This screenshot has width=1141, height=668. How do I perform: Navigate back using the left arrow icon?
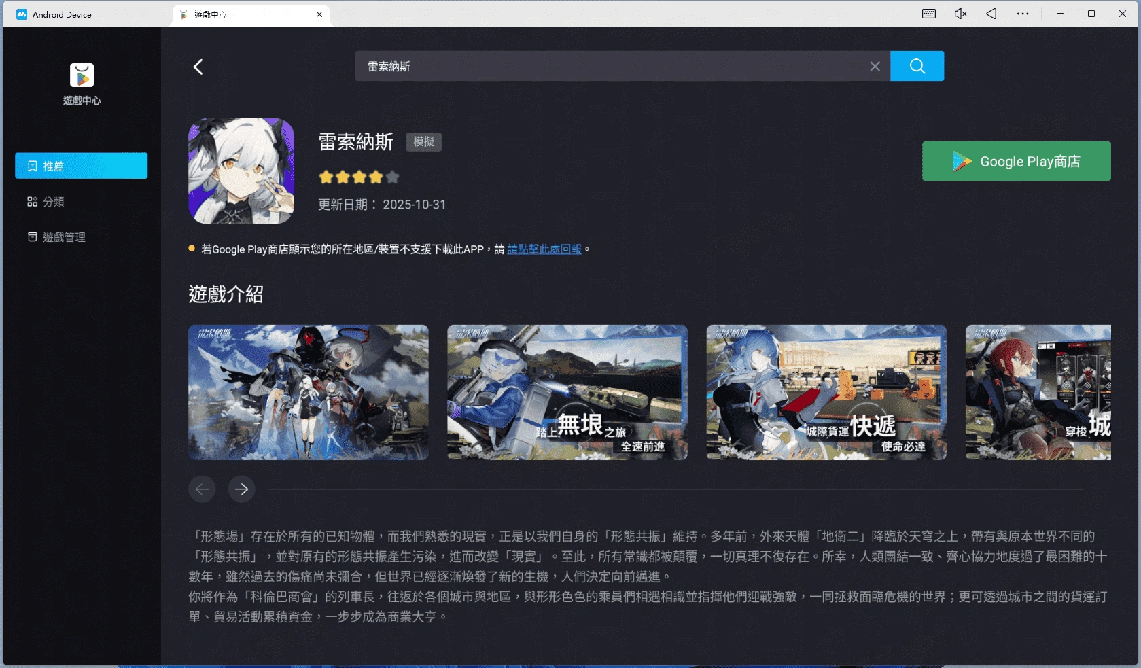point(198,66)
